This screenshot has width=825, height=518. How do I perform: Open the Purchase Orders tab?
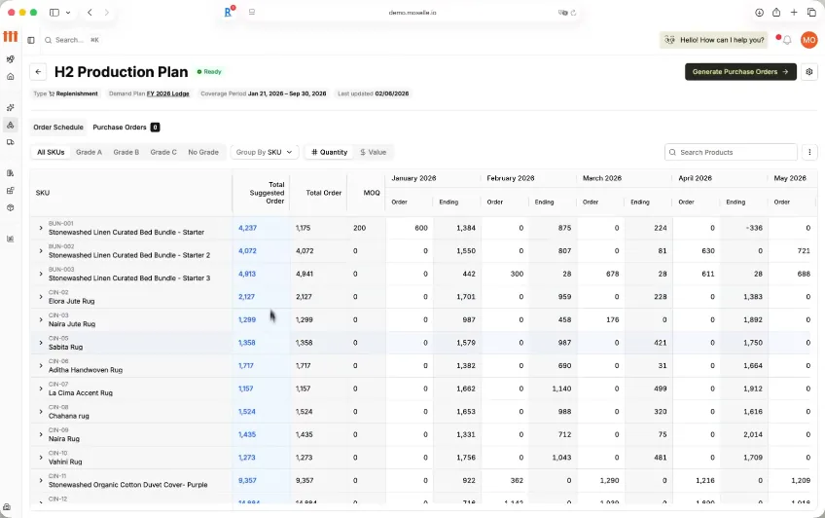(126, 127)
